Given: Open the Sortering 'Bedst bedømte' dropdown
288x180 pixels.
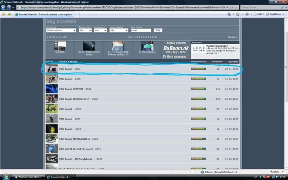Looking at the screenshot, I should point(61,30).
